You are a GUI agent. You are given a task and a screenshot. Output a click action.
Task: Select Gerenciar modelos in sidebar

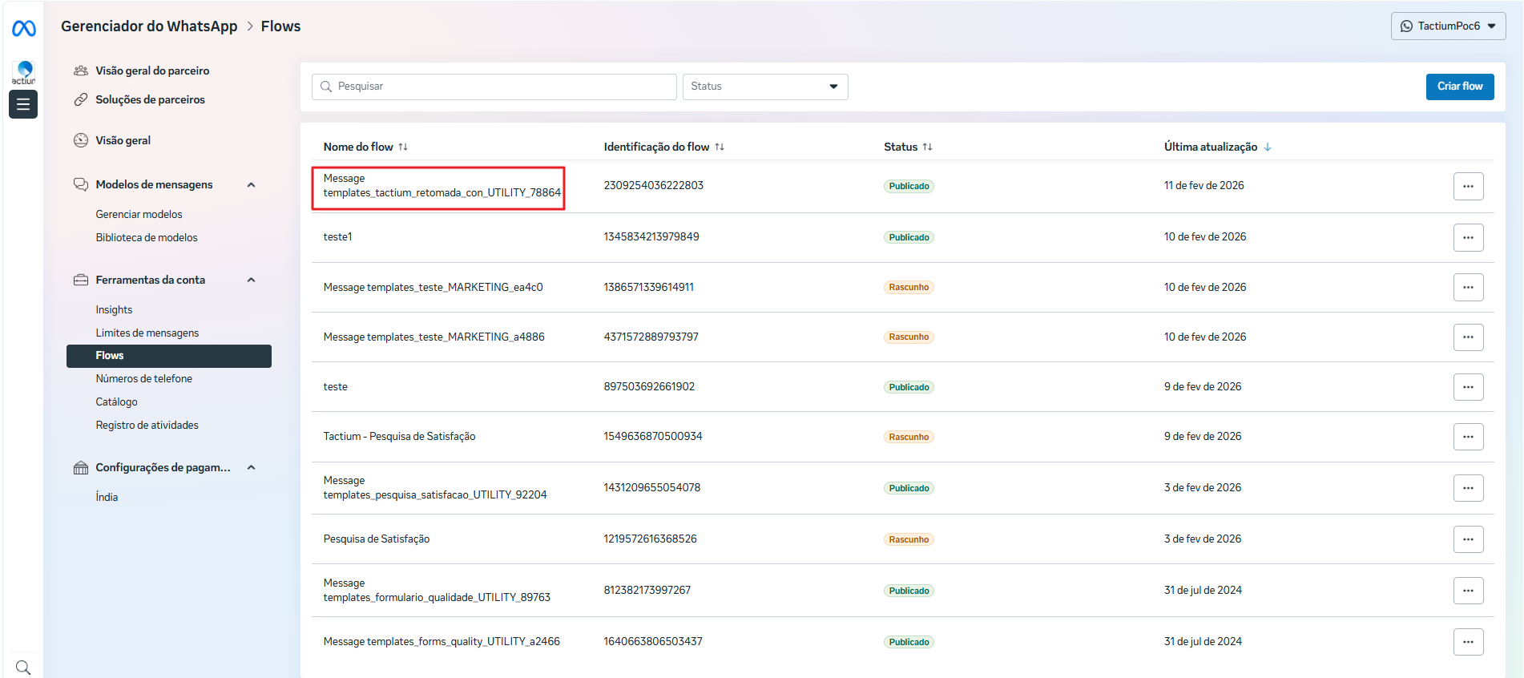[x=139, y=215]
